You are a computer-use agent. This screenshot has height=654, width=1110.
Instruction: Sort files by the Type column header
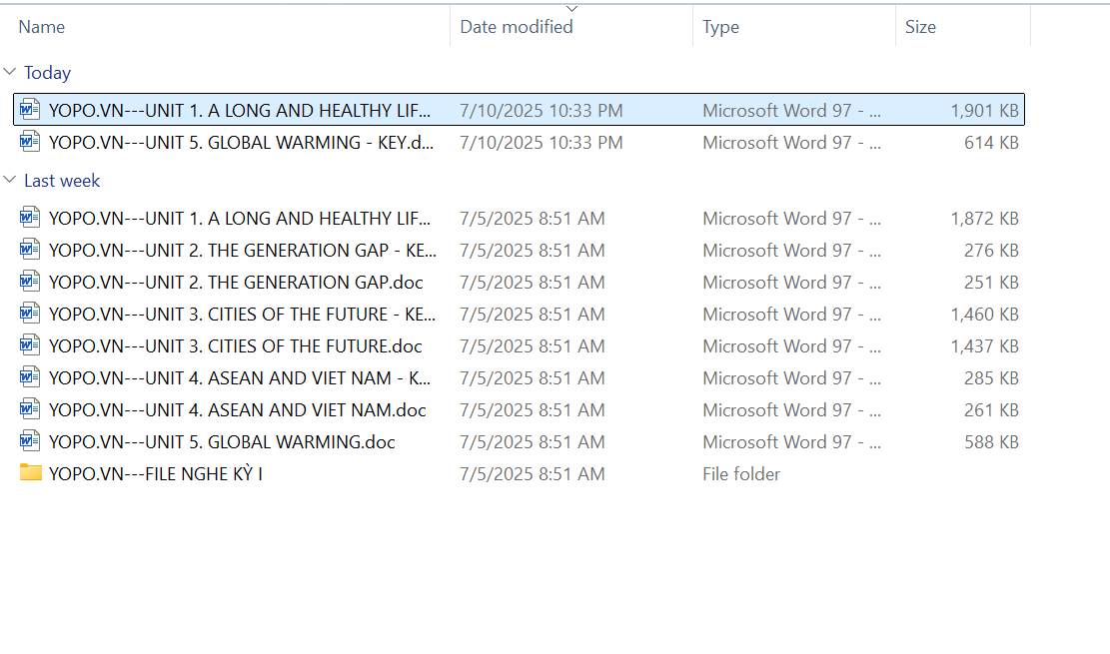click(x=720, y=27)
